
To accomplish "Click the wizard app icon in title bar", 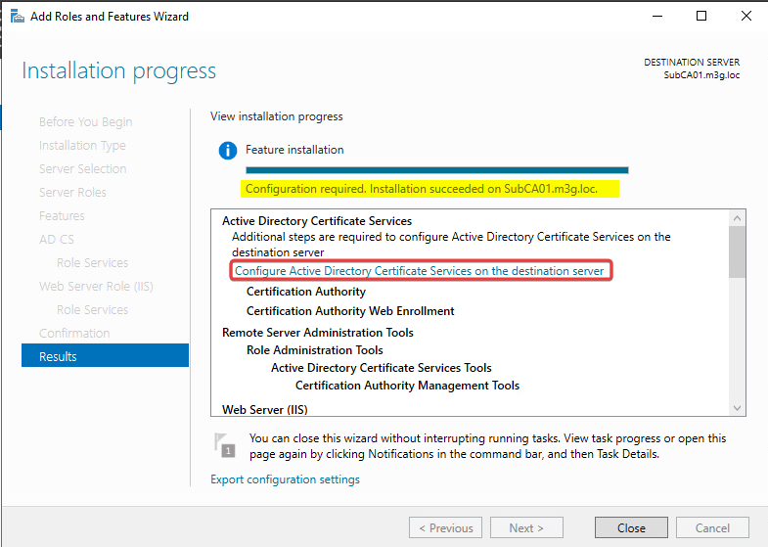I will (17, 17).
